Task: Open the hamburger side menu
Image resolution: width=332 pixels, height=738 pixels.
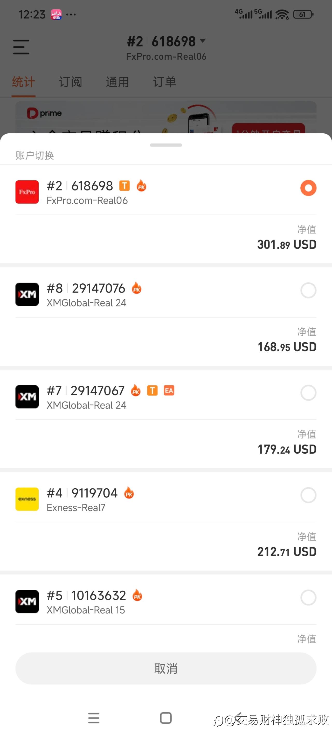Action: coord(21,47)
